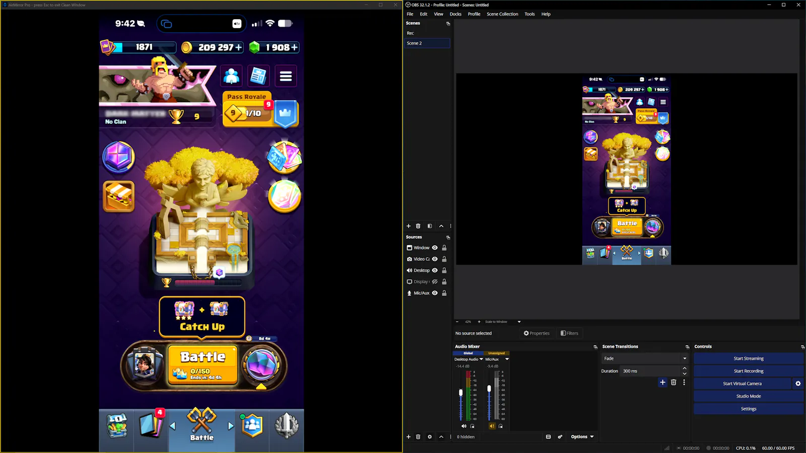The width and height of the screenshot is (806, 453).
Task: Toggle visibility of the Window source
Action: (435, 248)
